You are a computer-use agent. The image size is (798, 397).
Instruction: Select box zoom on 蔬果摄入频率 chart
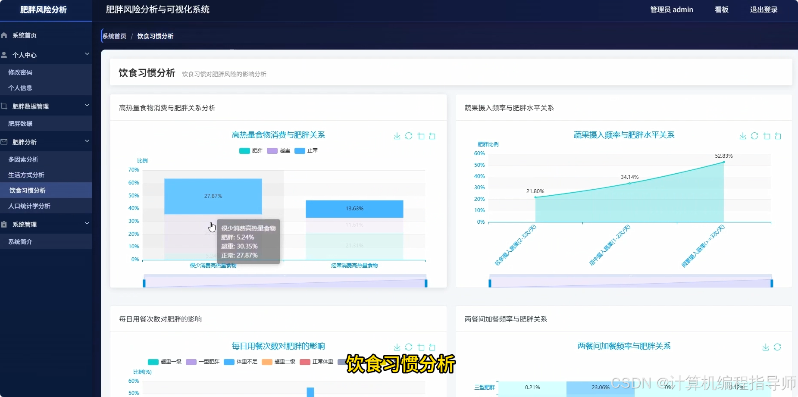click(767, 136)
